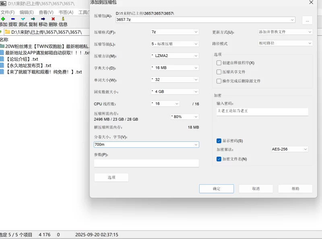Select the 【论坛介绍】.txt file icon
Viewport: 322px width, 239px height.
pos(2,59)
